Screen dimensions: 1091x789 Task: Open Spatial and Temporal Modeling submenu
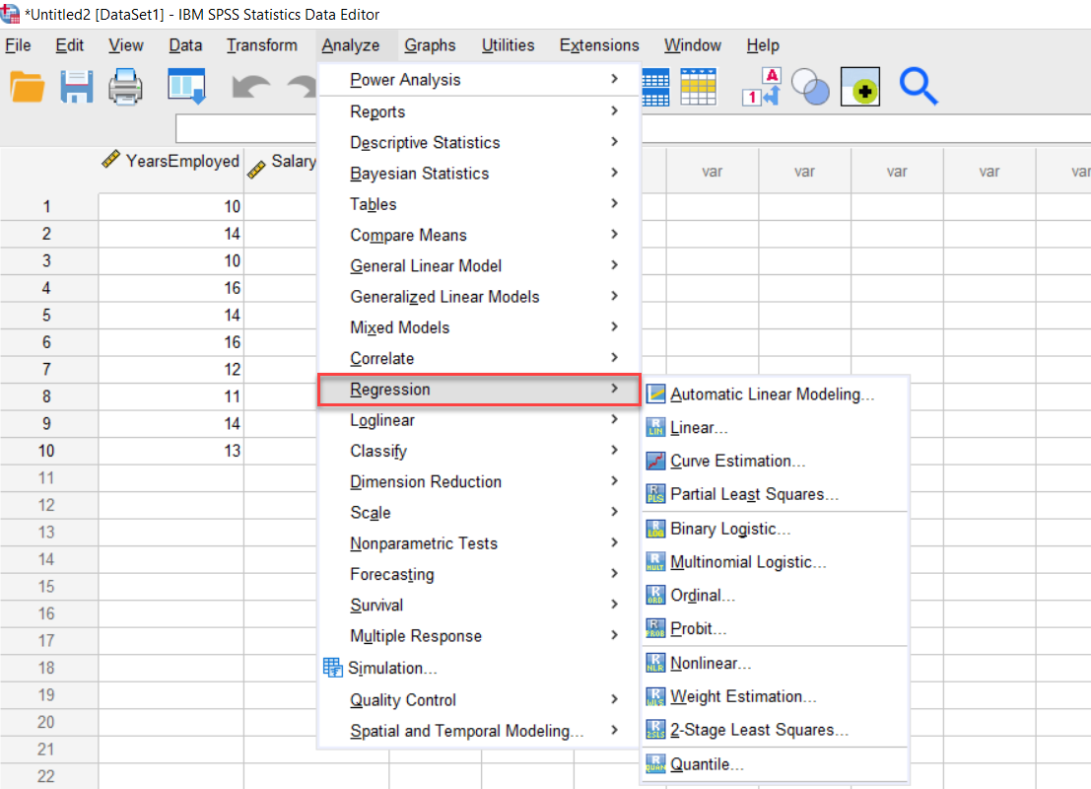(x=478, y=731)
